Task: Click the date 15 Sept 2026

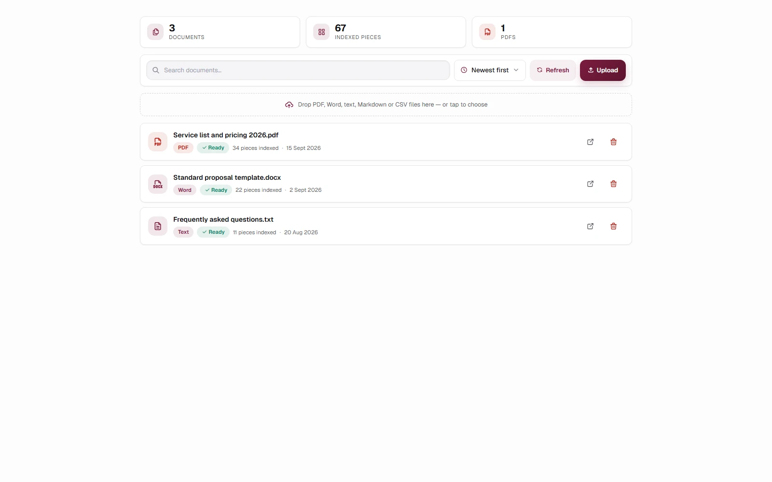Action: pyautogui.click(x=303, y=148)
